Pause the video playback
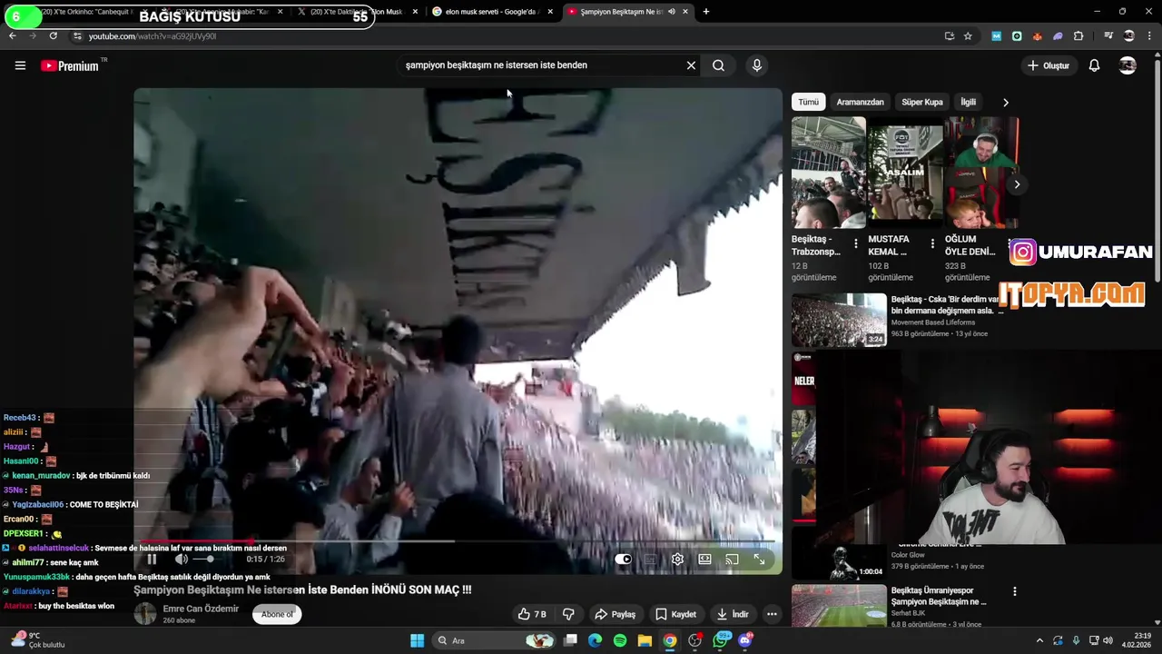The height and width of the screenshot is (654, 1162). tap(152, 560)
